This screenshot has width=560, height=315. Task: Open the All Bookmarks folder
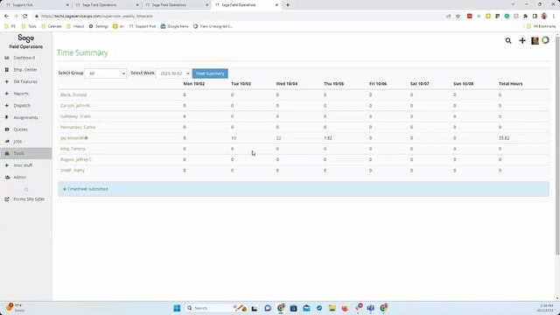click(x=541, y=26)
